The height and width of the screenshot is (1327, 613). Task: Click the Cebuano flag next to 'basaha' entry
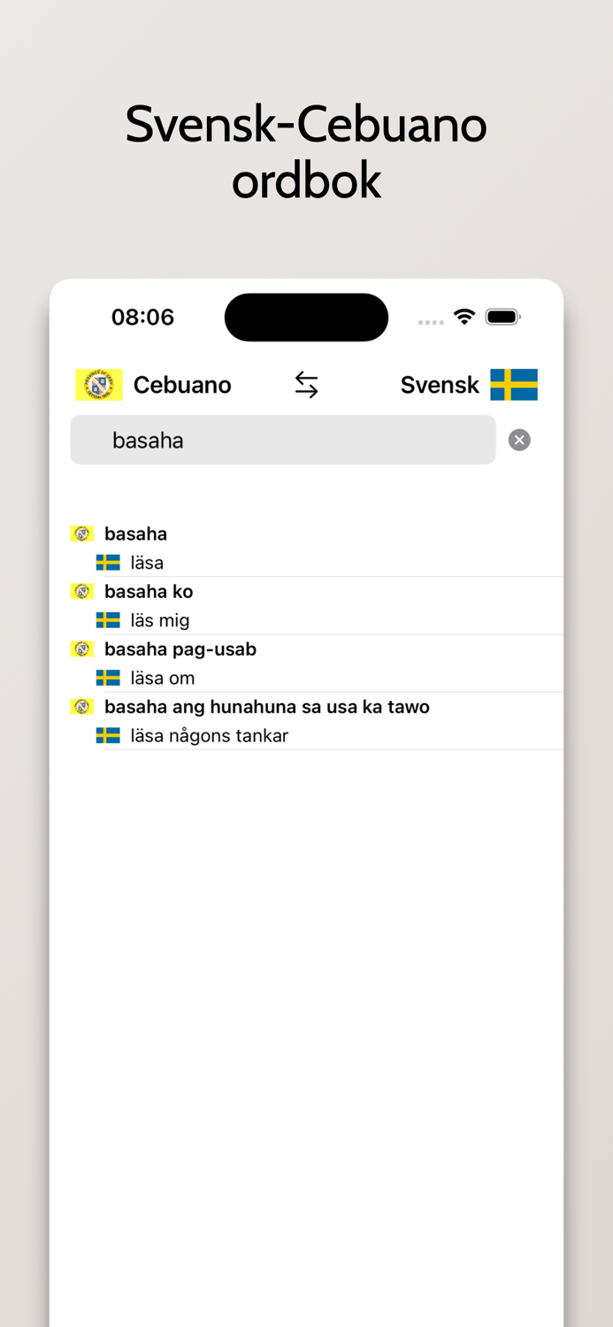[81, 533]
